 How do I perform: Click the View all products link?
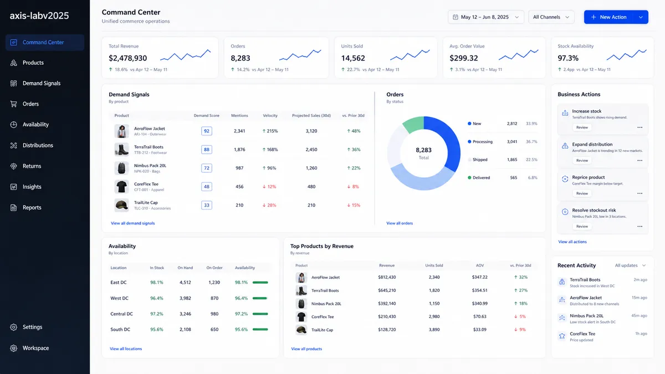306,349
